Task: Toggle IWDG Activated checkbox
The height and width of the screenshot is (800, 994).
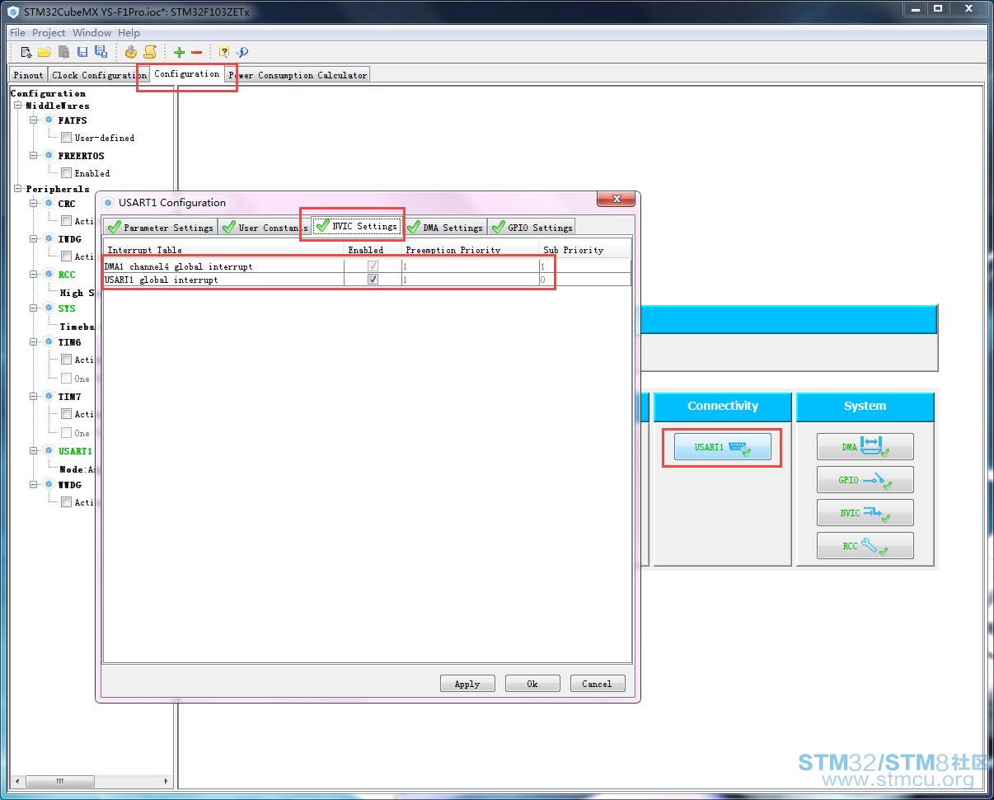Action: 67,256
